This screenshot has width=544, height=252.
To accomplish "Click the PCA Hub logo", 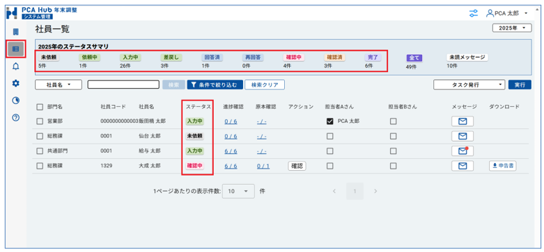I will [x=42, y=12].
